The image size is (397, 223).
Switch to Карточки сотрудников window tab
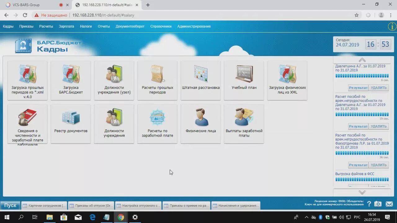pyautogui.click(x=44, y=205)
